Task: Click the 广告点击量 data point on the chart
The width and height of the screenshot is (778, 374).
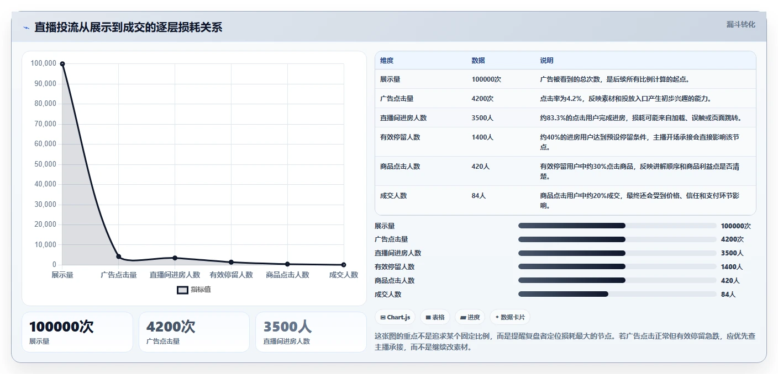Action: point(119,257)
